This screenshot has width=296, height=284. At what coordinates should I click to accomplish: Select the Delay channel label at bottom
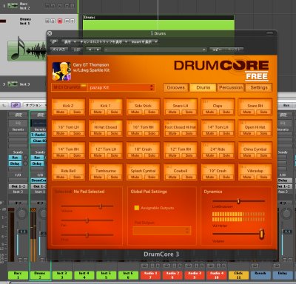click(283, 275)
